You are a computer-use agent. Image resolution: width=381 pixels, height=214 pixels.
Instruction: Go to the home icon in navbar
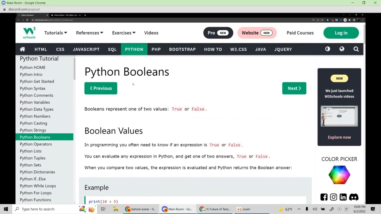(22, 49)
